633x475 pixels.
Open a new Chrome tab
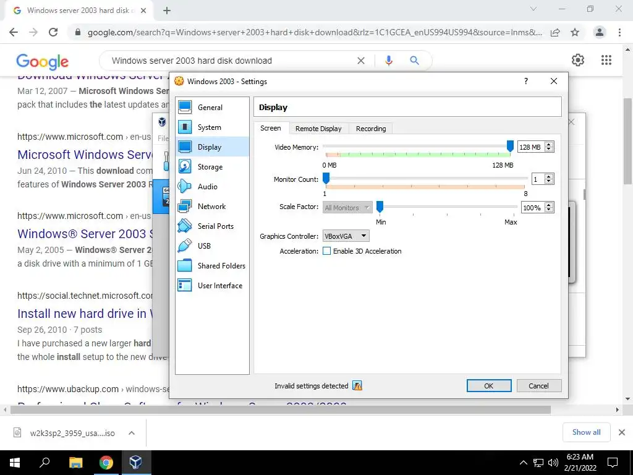coord(167,11)
